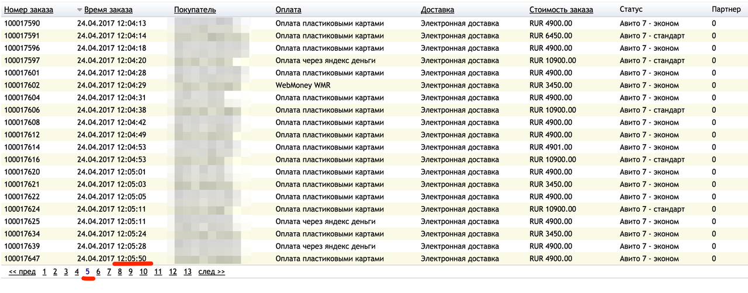The image size is (748, 293).
Task: Select current page 5 in pagination
Action: (x=88, y=271)
